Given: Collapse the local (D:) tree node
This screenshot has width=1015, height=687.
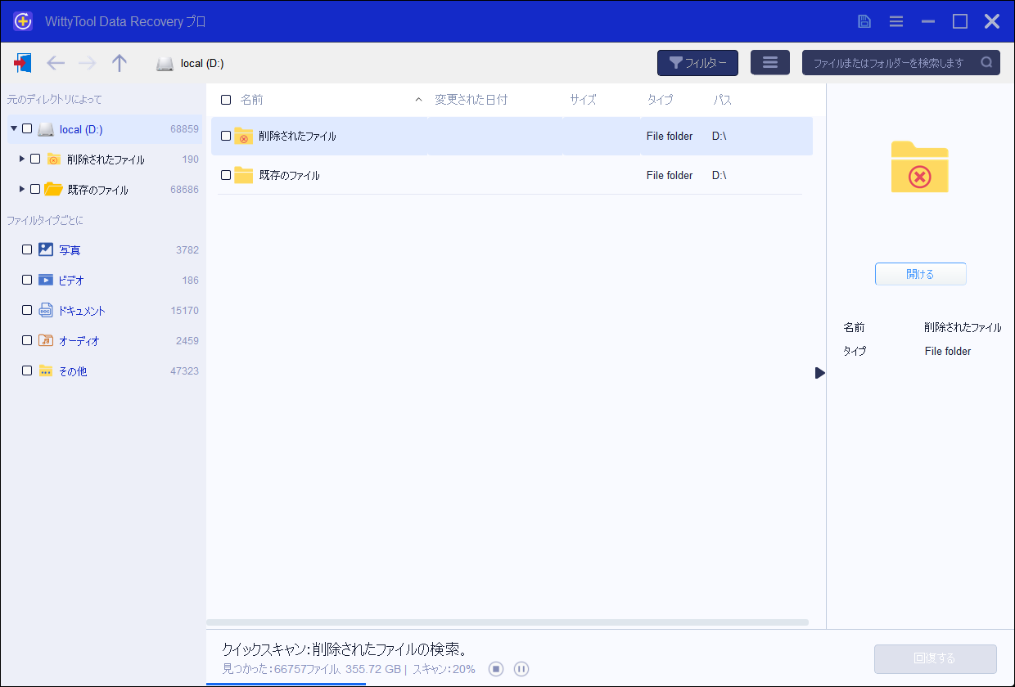Looking at the screenshot, I should click(x=14, y=128).
